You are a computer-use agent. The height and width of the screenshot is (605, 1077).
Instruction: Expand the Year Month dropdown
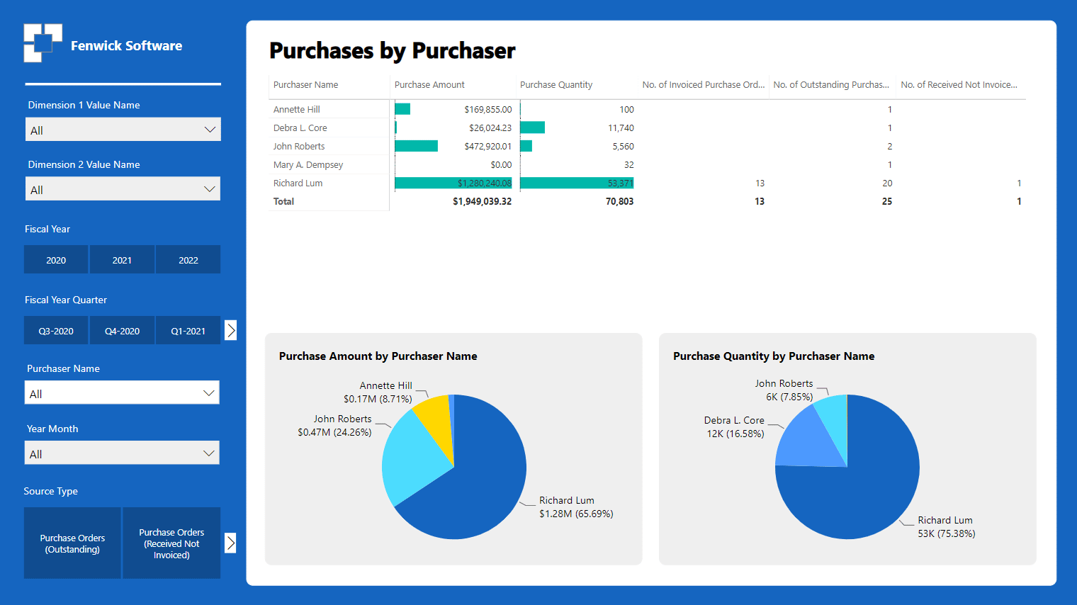pyautogui.click(x=122, y=453)
